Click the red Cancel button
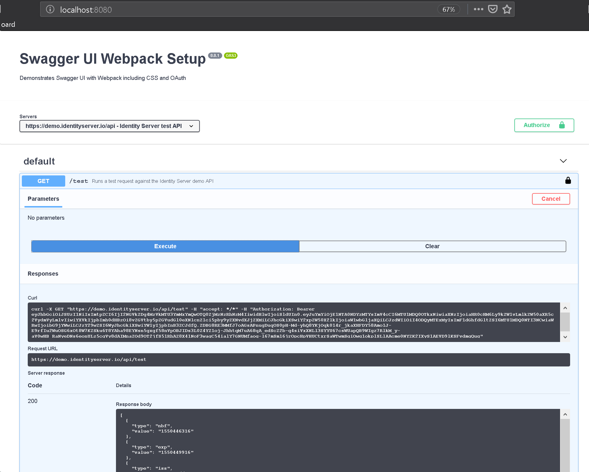 pyautogui.click(x=551, y=199)
